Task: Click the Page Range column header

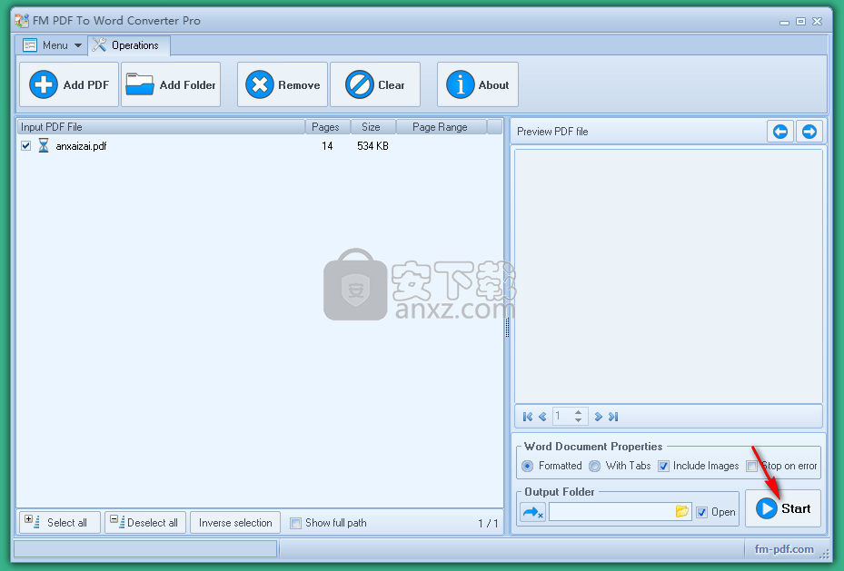Action: 442,127
